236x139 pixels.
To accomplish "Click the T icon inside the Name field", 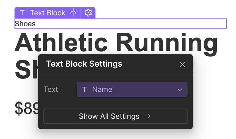I will 84,89.
